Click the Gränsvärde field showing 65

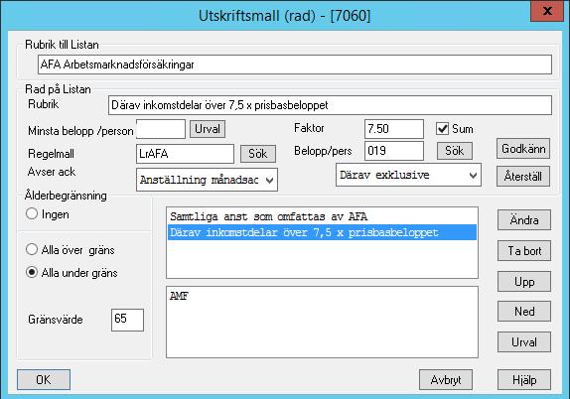(x=127, y=320)
